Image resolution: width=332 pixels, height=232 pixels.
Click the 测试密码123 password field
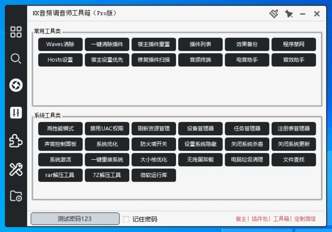pyautogui.click(x=75, y=219)
